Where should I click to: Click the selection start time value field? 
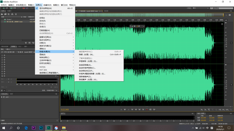[x=203, y=118]
